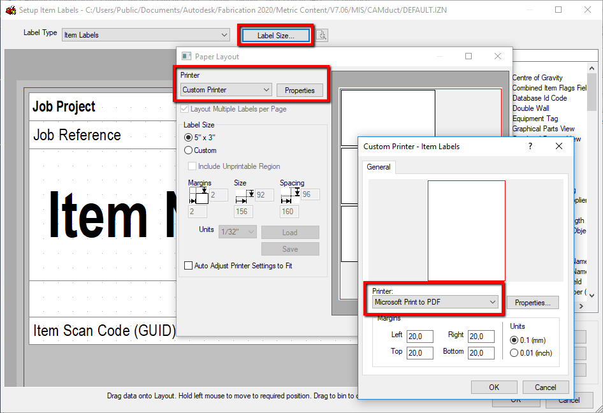Select the 0.01 (inch) units option
The width and height of the screenshot is (603, 413).
click(515, 352)
